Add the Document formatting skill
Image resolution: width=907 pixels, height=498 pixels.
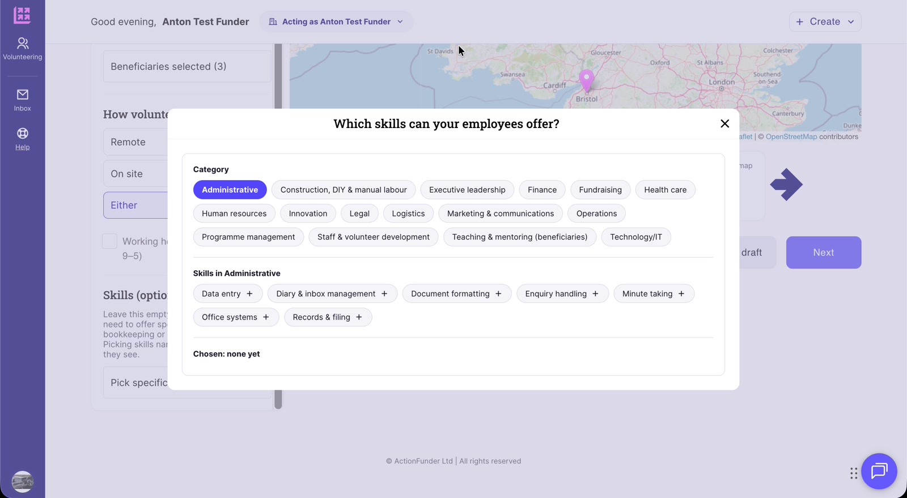[x=457, y=293]
